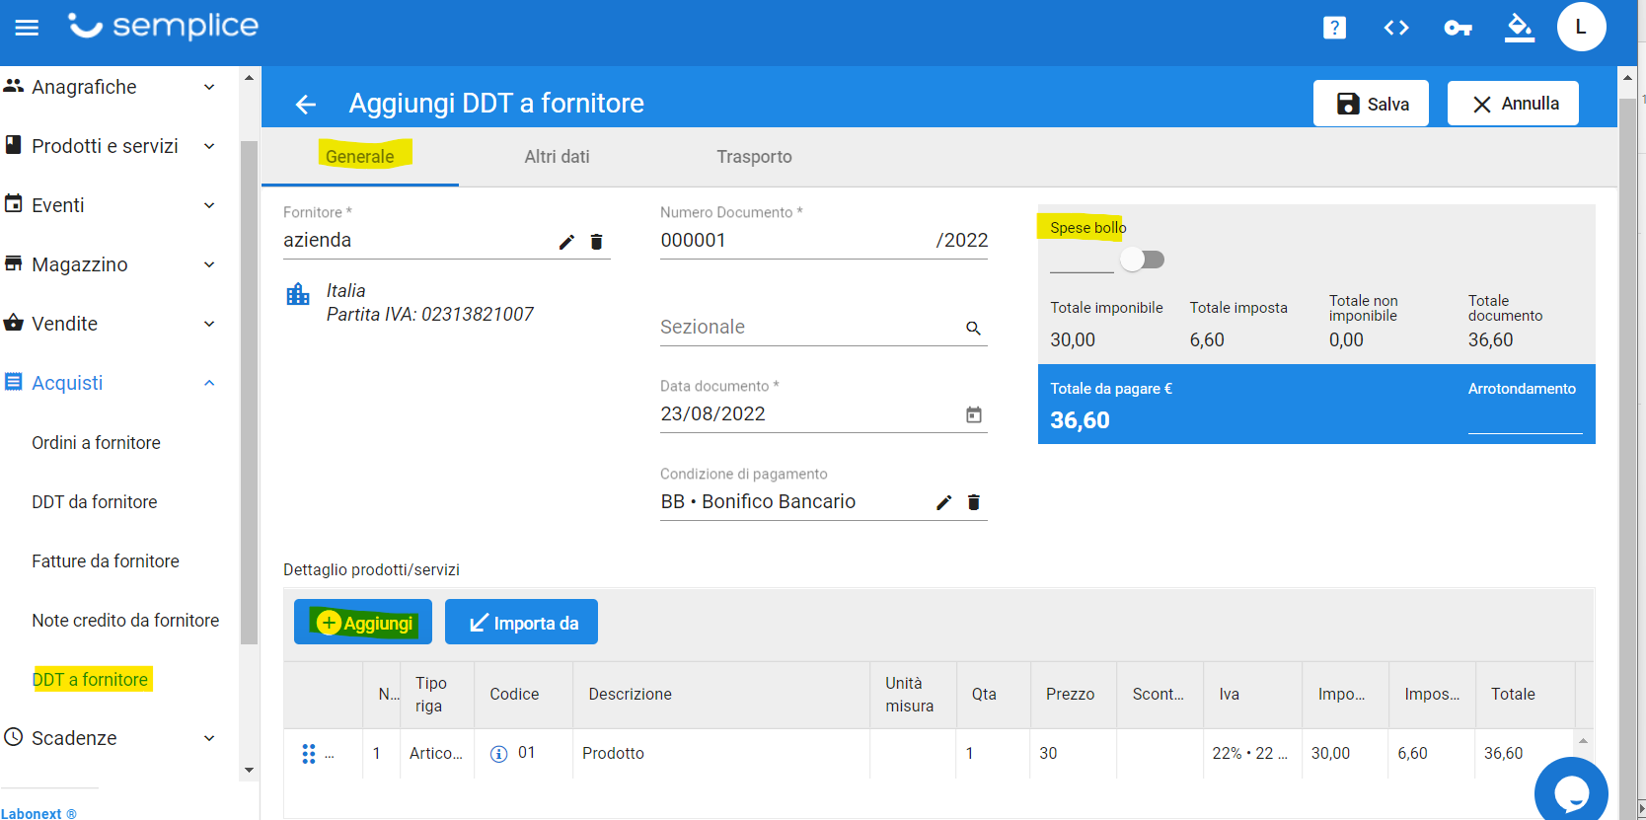Click main page scrollbar up arrow

[1627, 76]
